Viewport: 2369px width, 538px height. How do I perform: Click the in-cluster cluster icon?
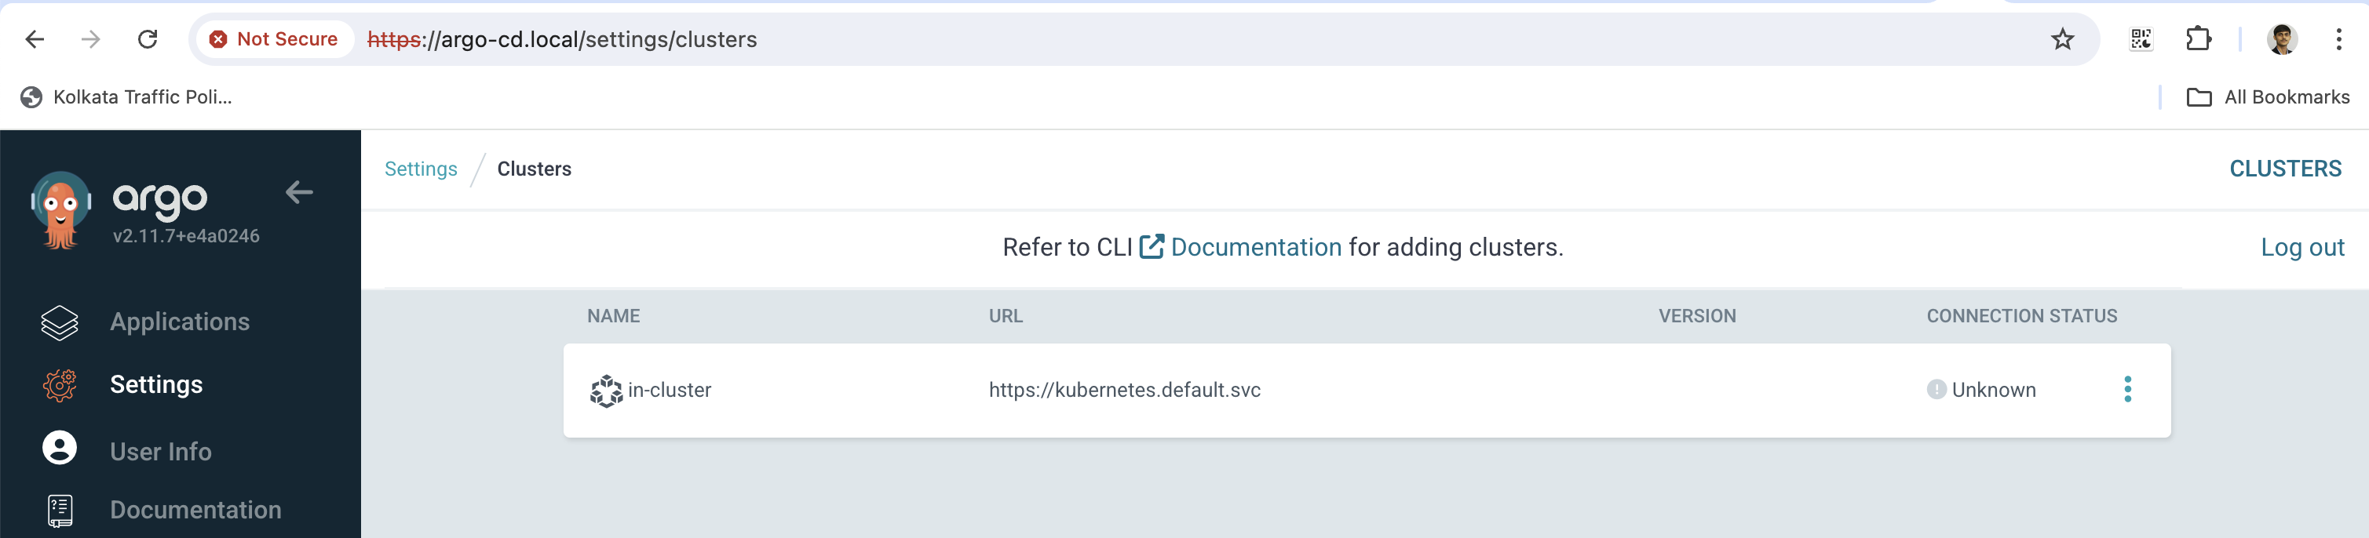point(606,391)
